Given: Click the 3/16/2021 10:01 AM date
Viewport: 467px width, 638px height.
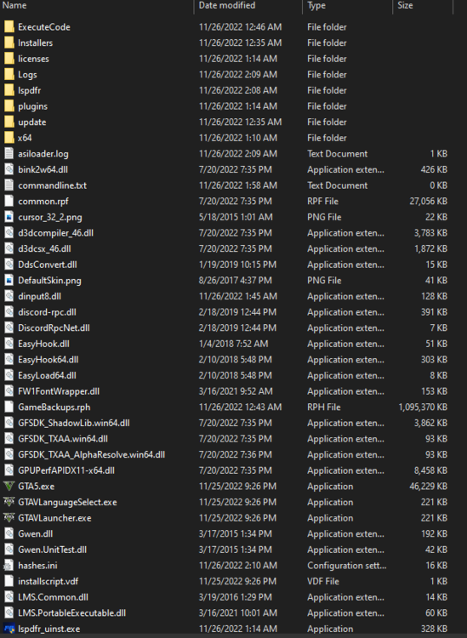Looking at the screenshot, I should coord(237,613).
